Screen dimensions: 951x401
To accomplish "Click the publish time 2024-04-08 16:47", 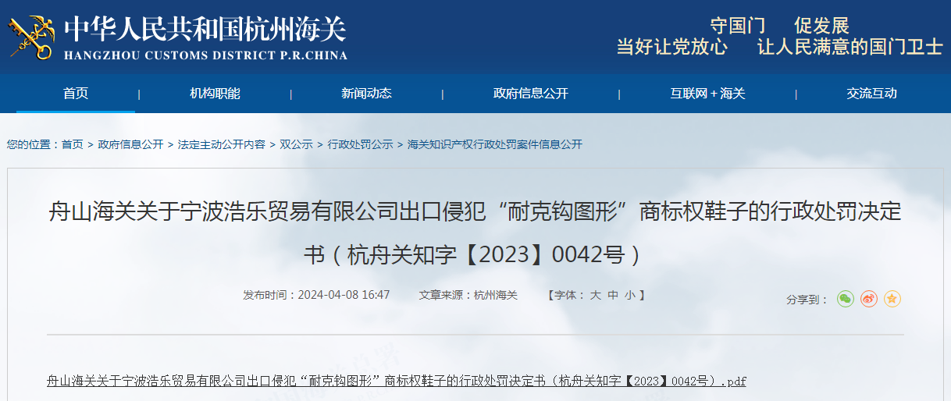I will point(344,295).
